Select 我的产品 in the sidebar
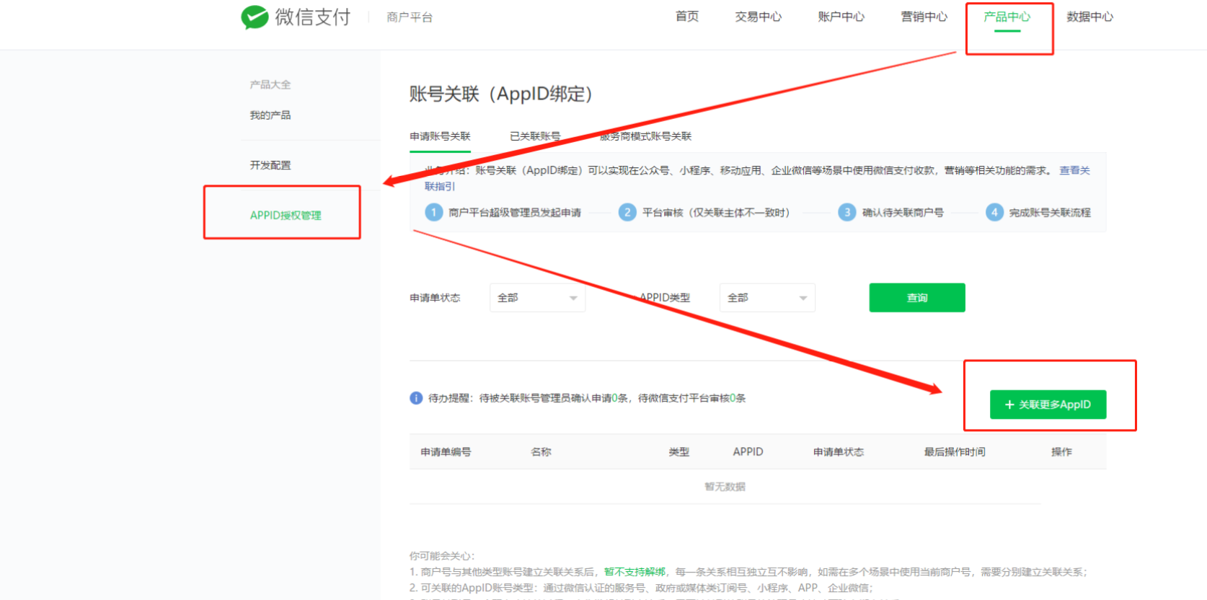 [270, 115]
